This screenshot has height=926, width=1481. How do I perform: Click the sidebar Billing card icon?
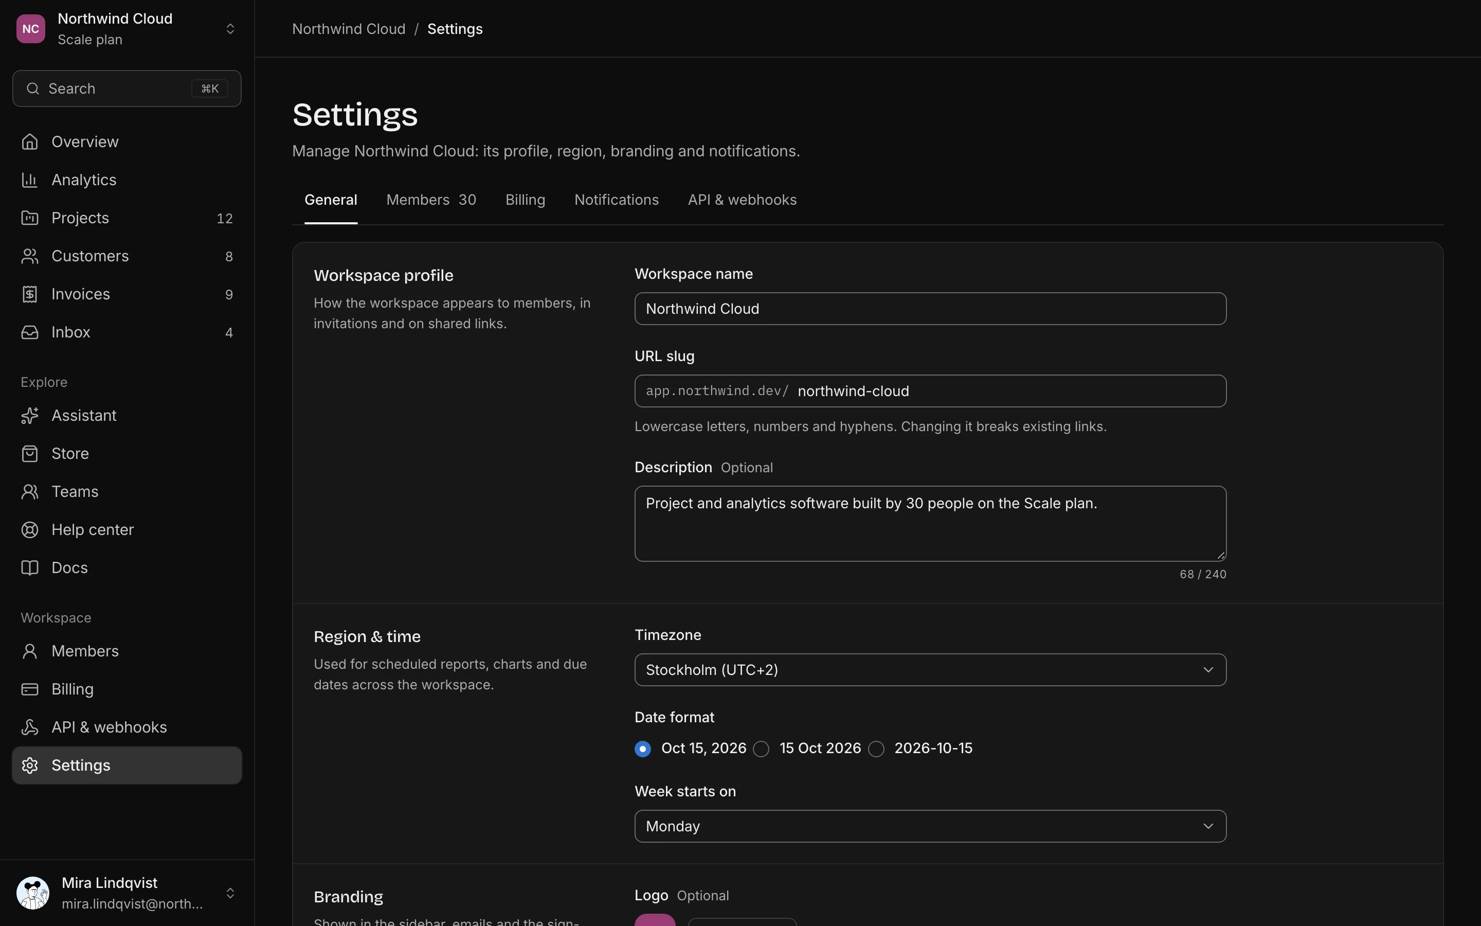(x=30, y=689)
